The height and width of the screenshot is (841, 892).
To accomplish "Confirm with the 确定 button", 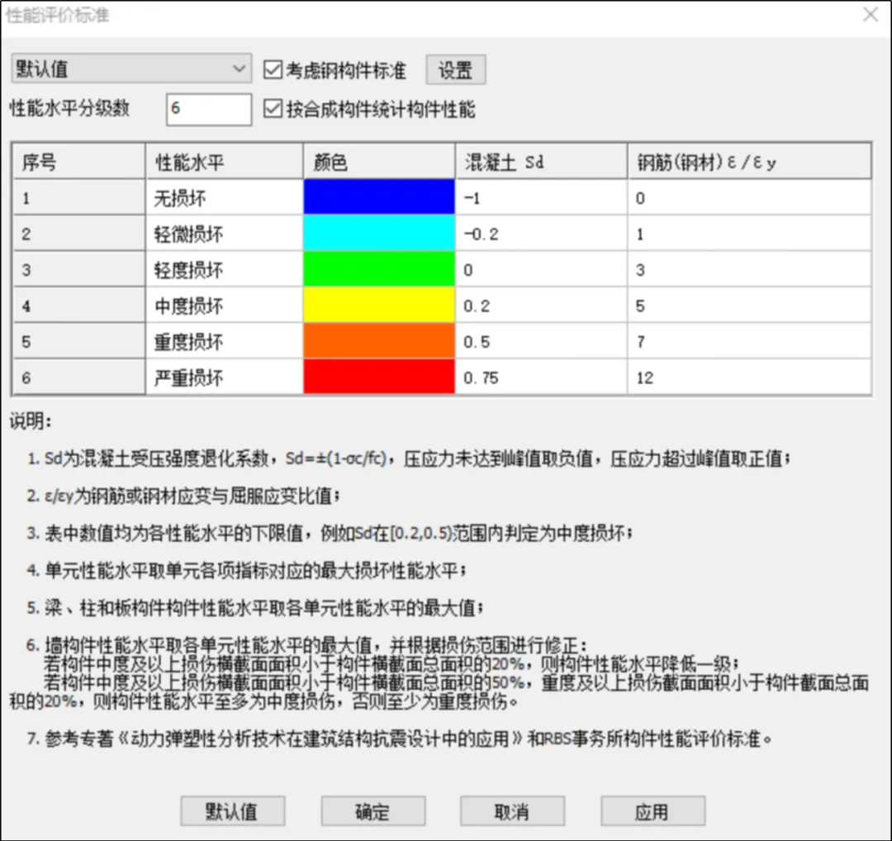I will point(373,810).
